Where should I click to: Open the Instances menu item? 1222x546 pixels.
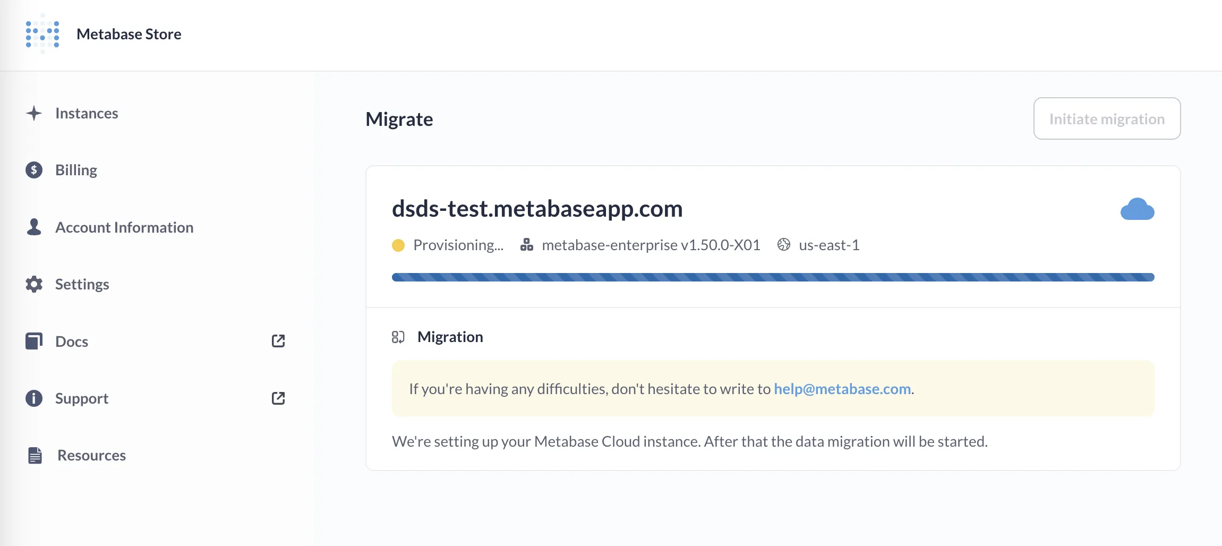coord(87,113)
